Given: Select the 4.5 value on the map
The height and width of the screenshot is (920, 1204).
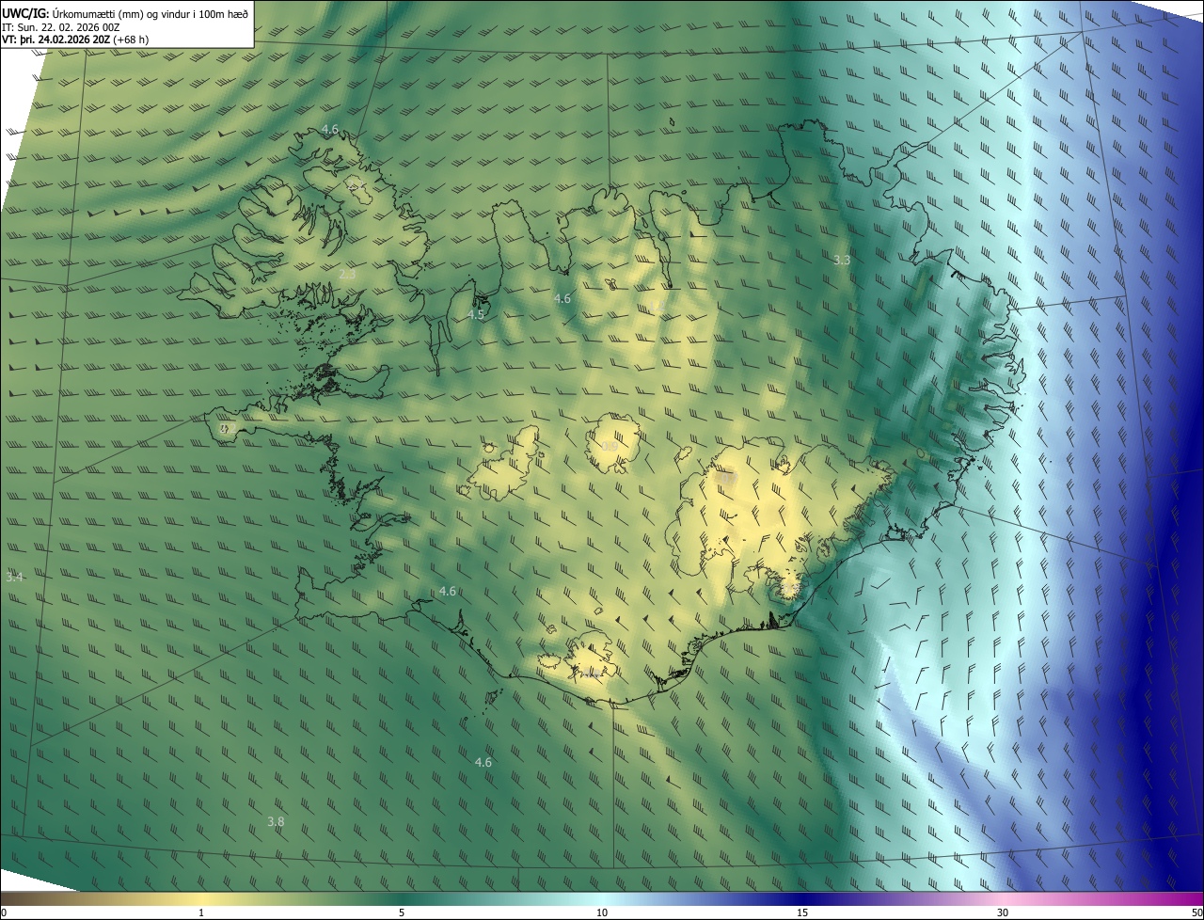Looking at the screenshot, I should [x=476, y=314].
